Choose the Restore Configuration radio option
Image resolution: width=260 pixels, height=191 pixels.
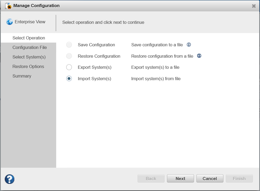pyautogui.click(x=69, y=56)
